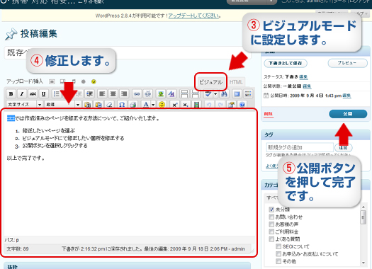The height and width of the screenshot is (269, 372).
Task: Click the category list scrollbar thumb
Action: [x=363, y=217]
